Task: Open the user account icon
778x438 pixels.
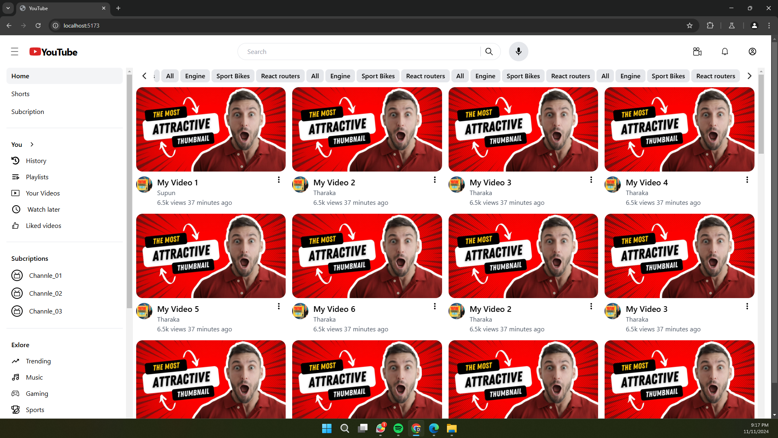Action: pos(752,52)
